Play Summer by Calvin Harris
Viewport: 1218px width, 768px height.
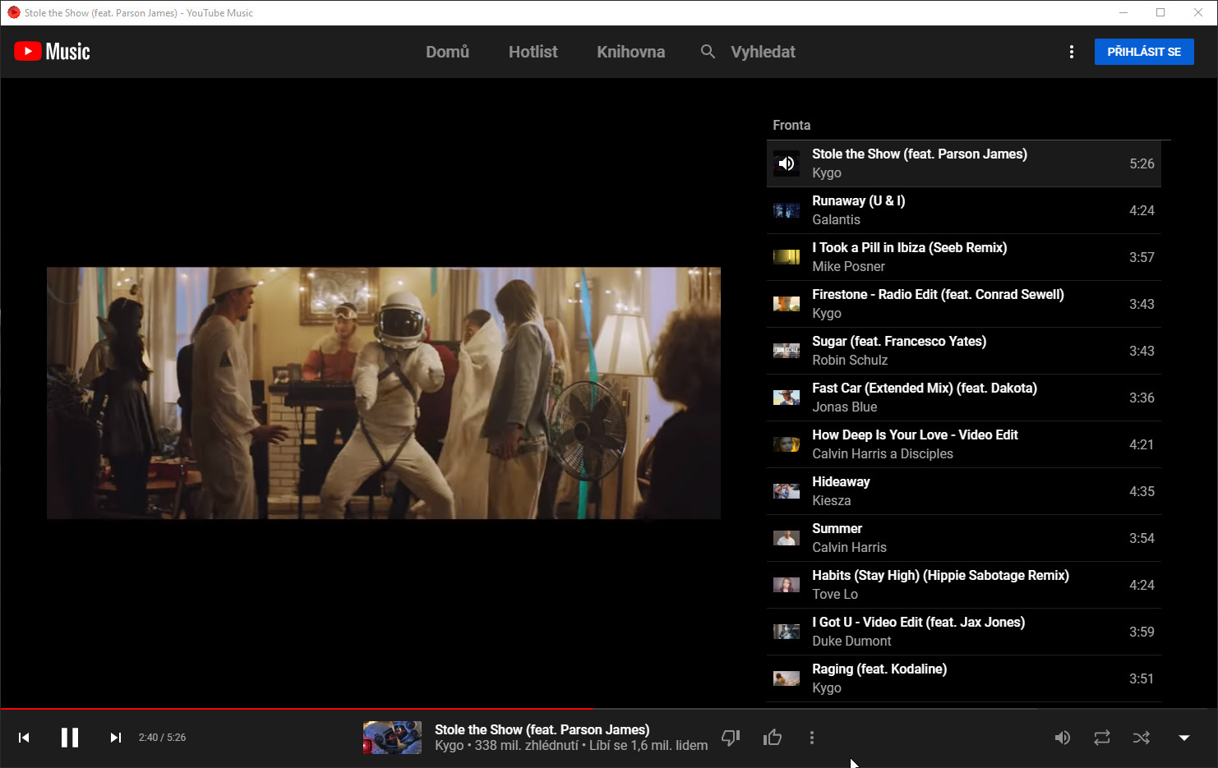tap(964, 538)
